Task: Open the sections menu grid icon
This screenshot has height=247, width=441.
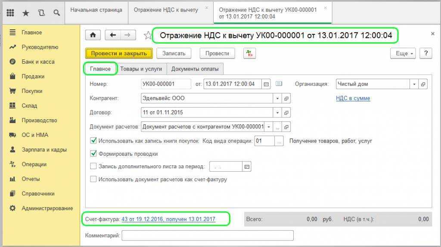Action: click(x=10, y=13)
